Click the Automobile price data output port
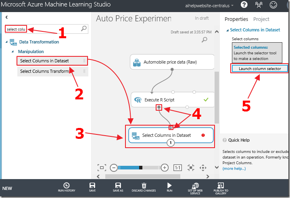The image size is (290, 198). pyautogui.click(x=172, y=69)
